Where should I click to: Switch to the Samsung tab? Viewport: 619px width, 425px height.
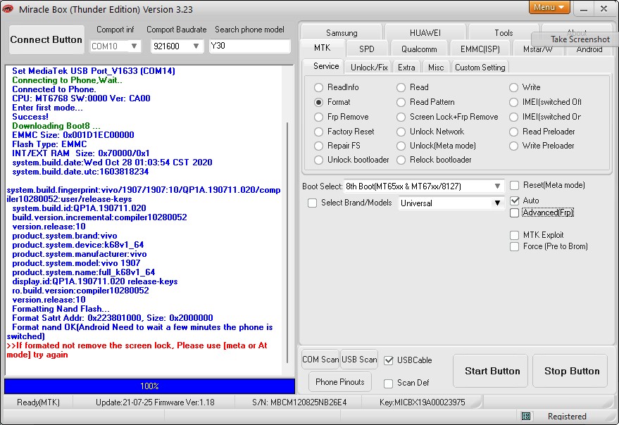342,33
